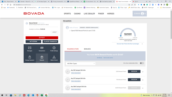Open Discover Hall of Fame Red Room advantages
This screenshot has height=97, width=172.
pos(128,44)
